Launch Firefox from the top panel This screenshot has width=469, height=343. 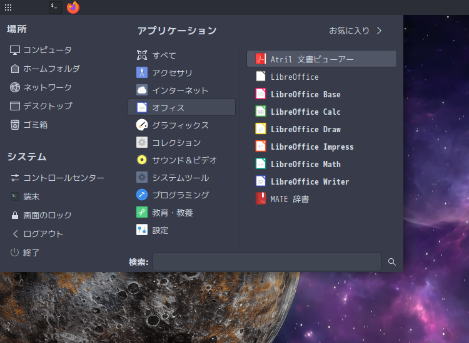(73, 7)
